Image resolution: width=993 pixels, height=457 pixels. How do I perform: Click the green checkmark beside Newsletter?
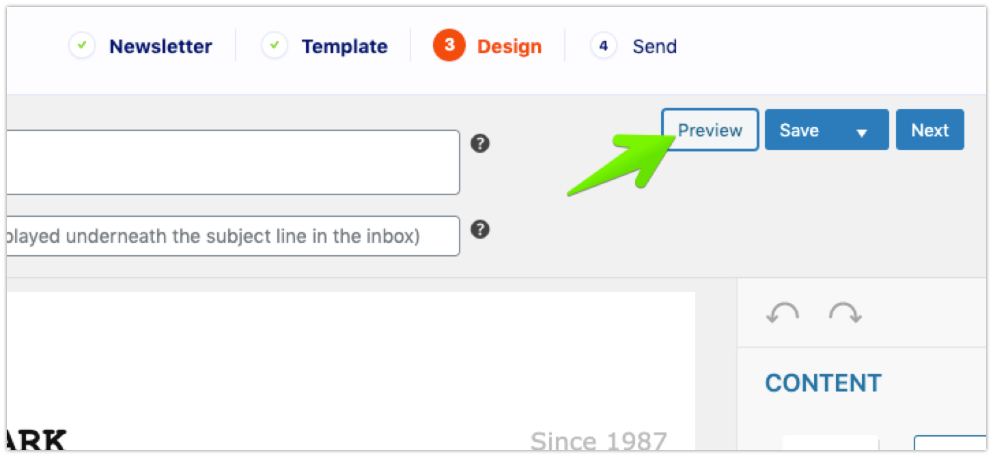click(82, 46)
